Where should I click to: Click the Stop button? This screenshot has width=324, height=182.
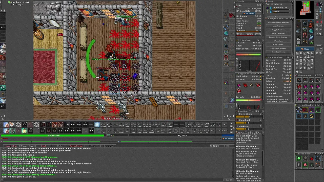point(319,45)
